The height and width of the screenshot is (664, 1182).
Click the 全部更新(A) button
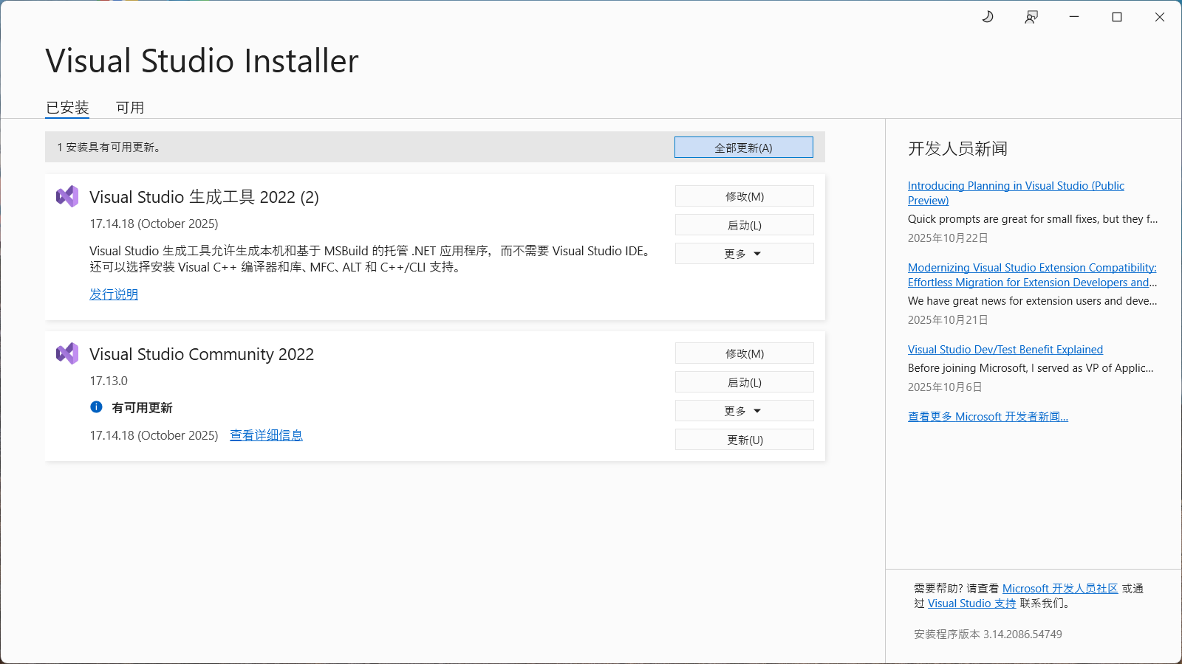tap(744, 148)
